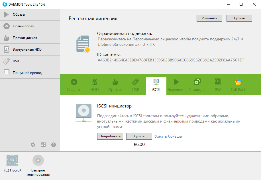The width and height of the screenshot is (261, 180).
Task: Switch to the HDD feature tab
Action: pyautogui.click(x=95, y=85)
